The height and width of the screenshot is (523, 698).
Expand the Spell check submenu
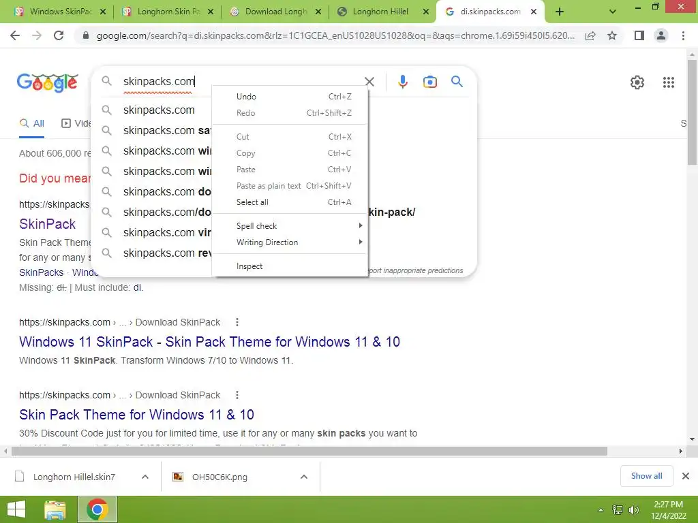(x=290, y=226)
